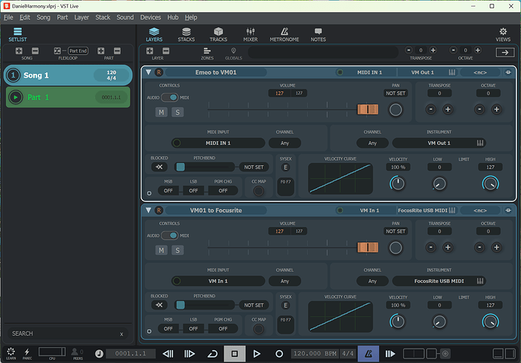
Task: Click link icon of Emeo to VM01 layer
Action: pyautogui.click(x=508, y=72)
